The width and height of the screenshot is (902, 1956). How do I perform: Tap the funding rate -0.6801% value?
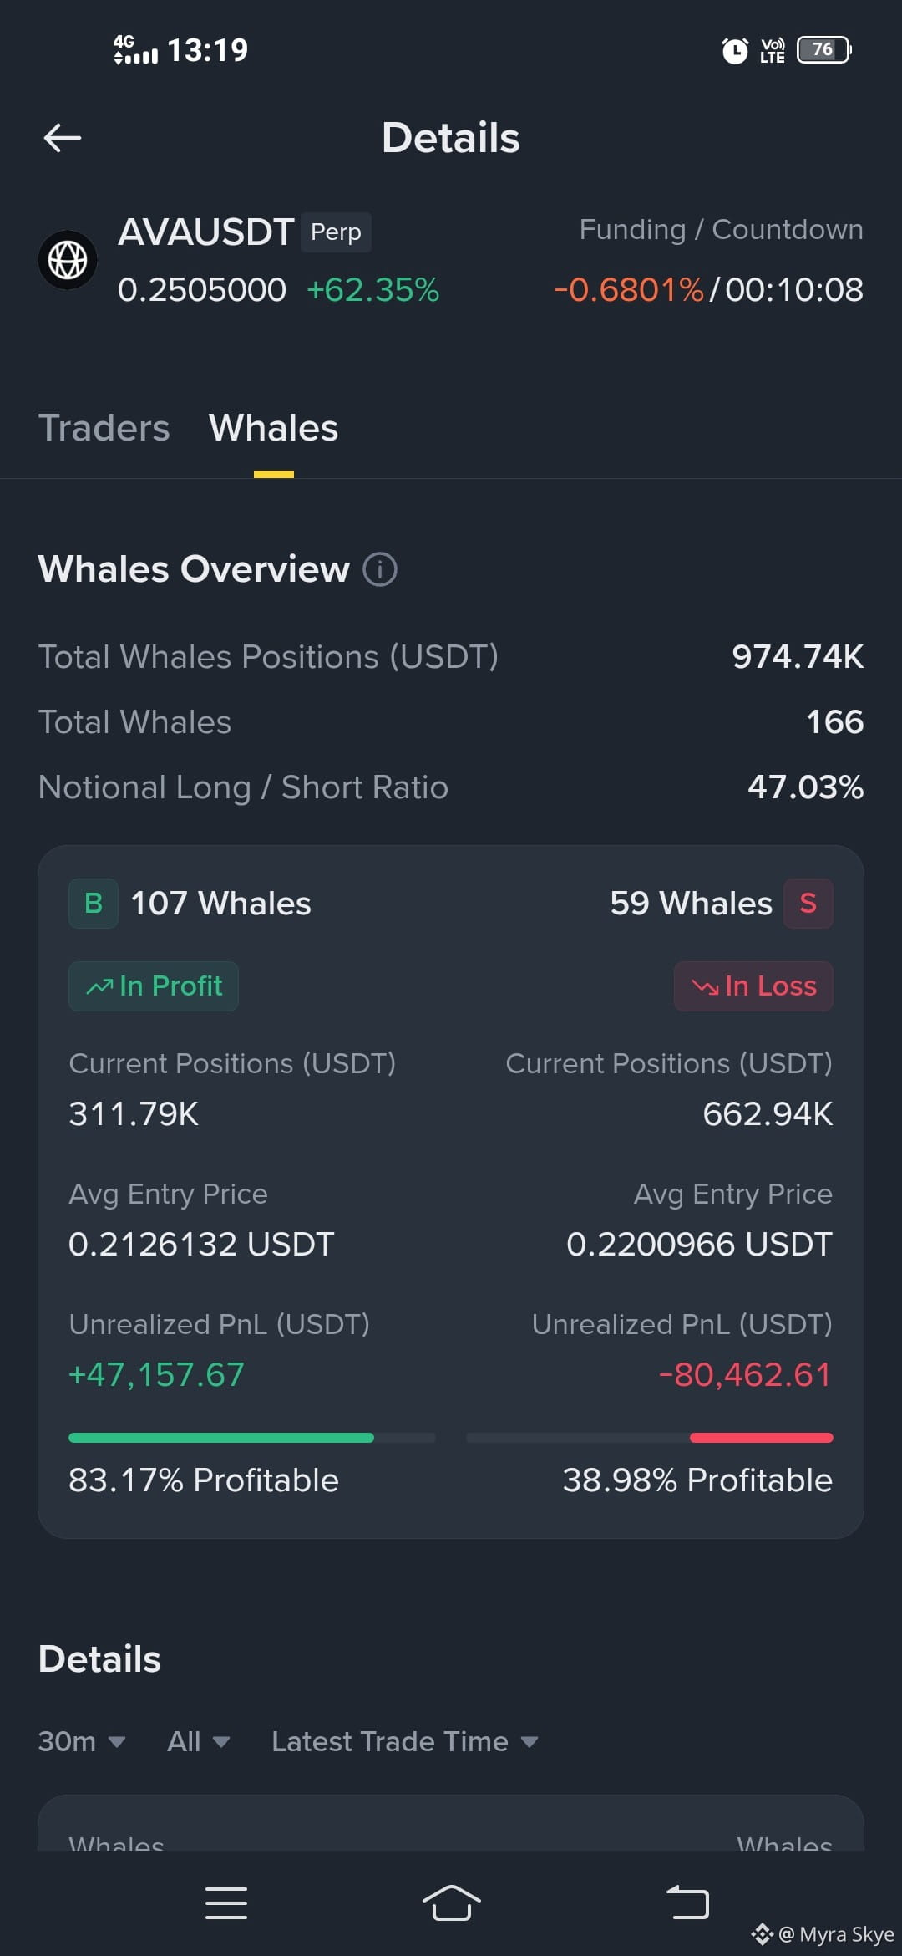coord(629,290)
